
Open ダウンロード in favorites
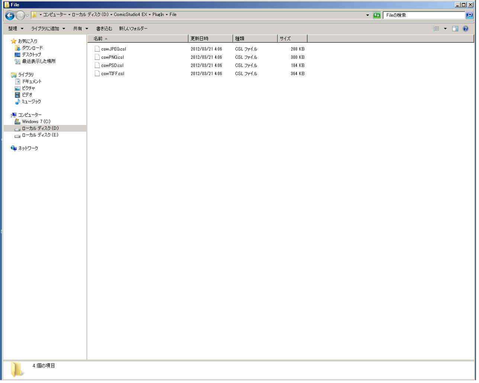32,48
